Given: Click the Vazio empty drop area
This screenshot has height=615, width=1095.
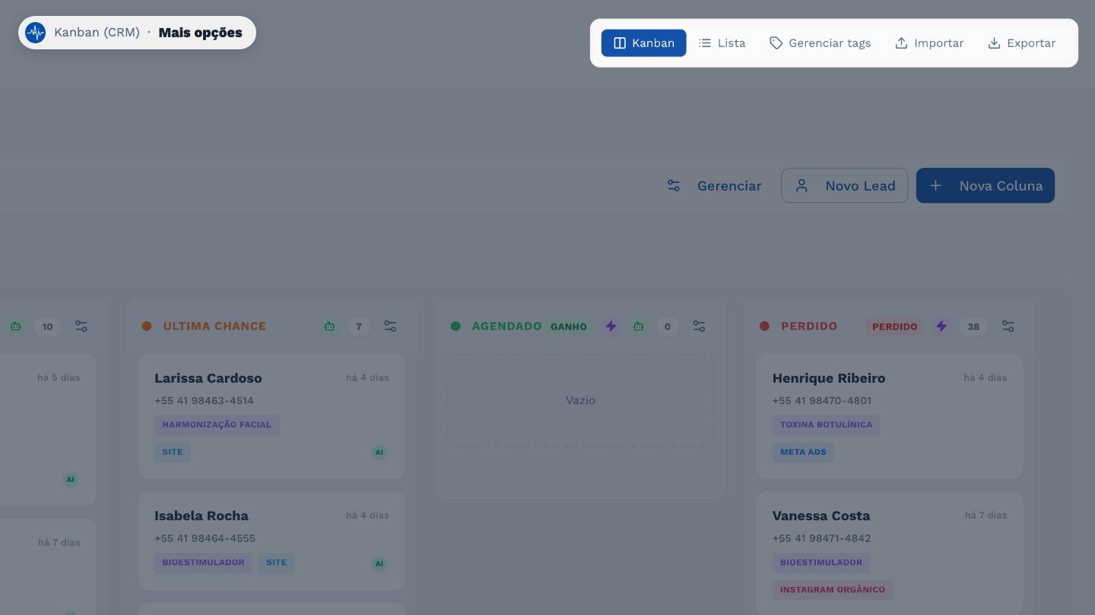Looking at the screenshot, I should click(580, 400).
